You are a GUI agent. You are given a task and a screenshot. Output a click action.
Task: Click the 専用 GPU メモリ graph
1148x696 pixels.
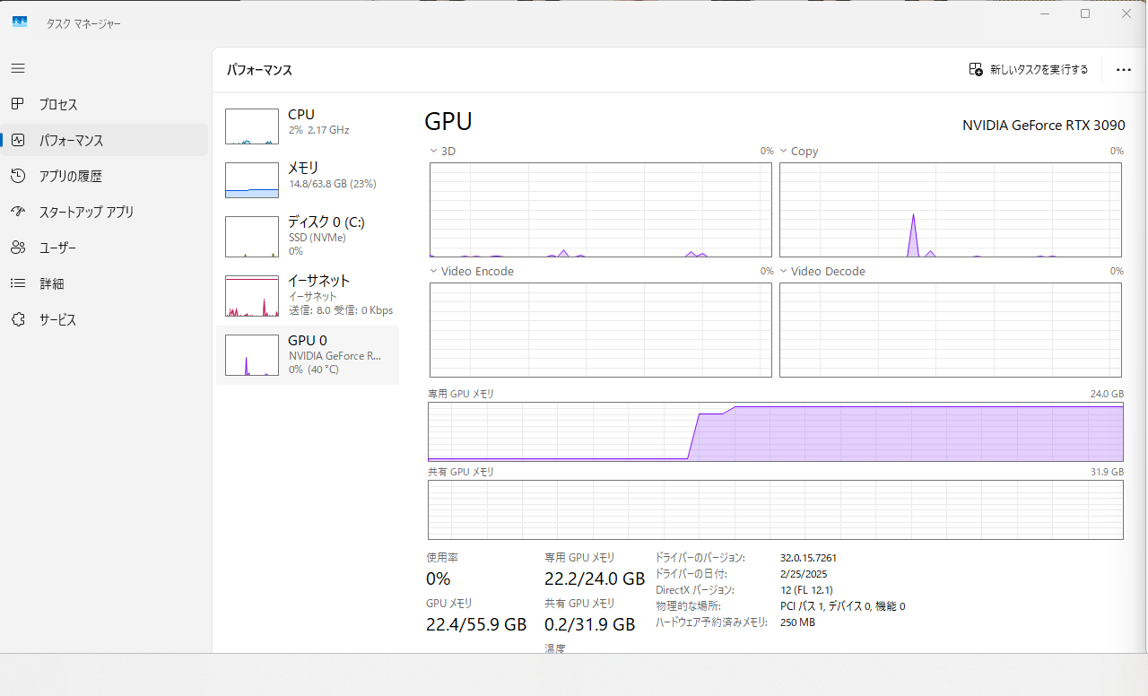(776, 431)
